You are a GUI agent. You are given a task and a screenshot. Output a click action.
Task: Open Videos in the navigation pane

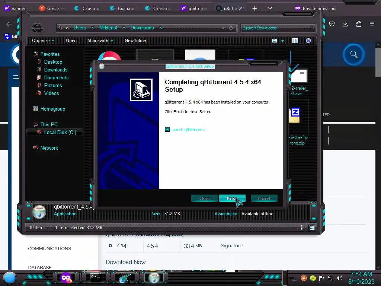point(51,93)
